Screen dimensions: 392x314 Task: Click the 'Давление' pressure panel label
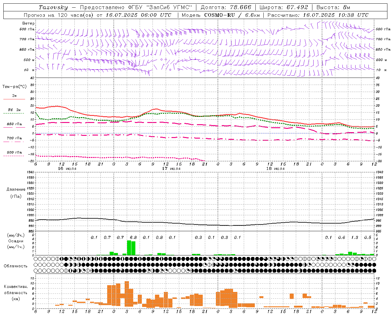(x=16, y=190)
